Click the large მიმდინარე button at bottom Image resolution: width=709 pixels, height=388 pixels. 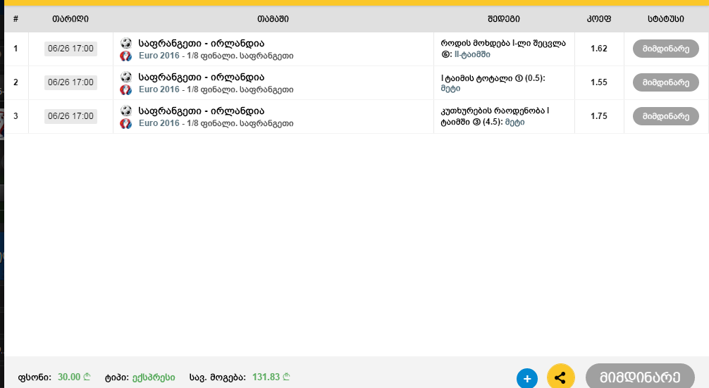click(640, 376)
